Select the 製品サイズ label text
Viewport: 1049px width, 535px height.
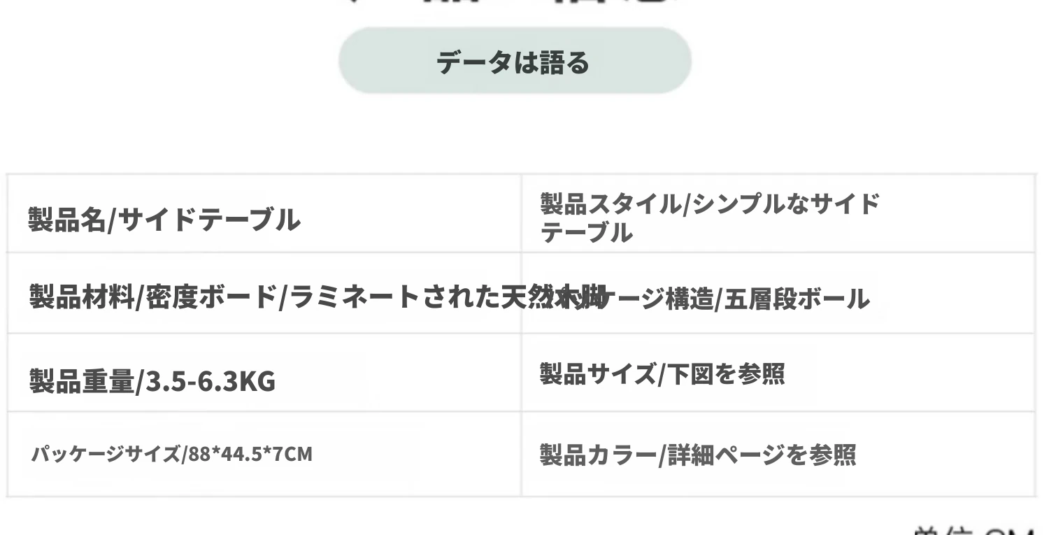click(x=597, y=374)
